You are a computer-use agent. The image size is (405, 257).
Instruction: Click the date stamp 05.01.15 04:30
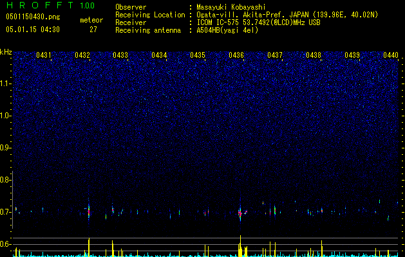33,30
